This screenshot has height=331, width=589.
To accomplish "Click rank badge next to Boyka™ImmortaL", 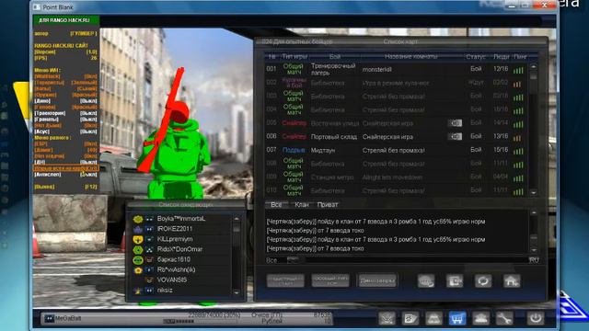I will pyautogui.click(x=138, y=219).
